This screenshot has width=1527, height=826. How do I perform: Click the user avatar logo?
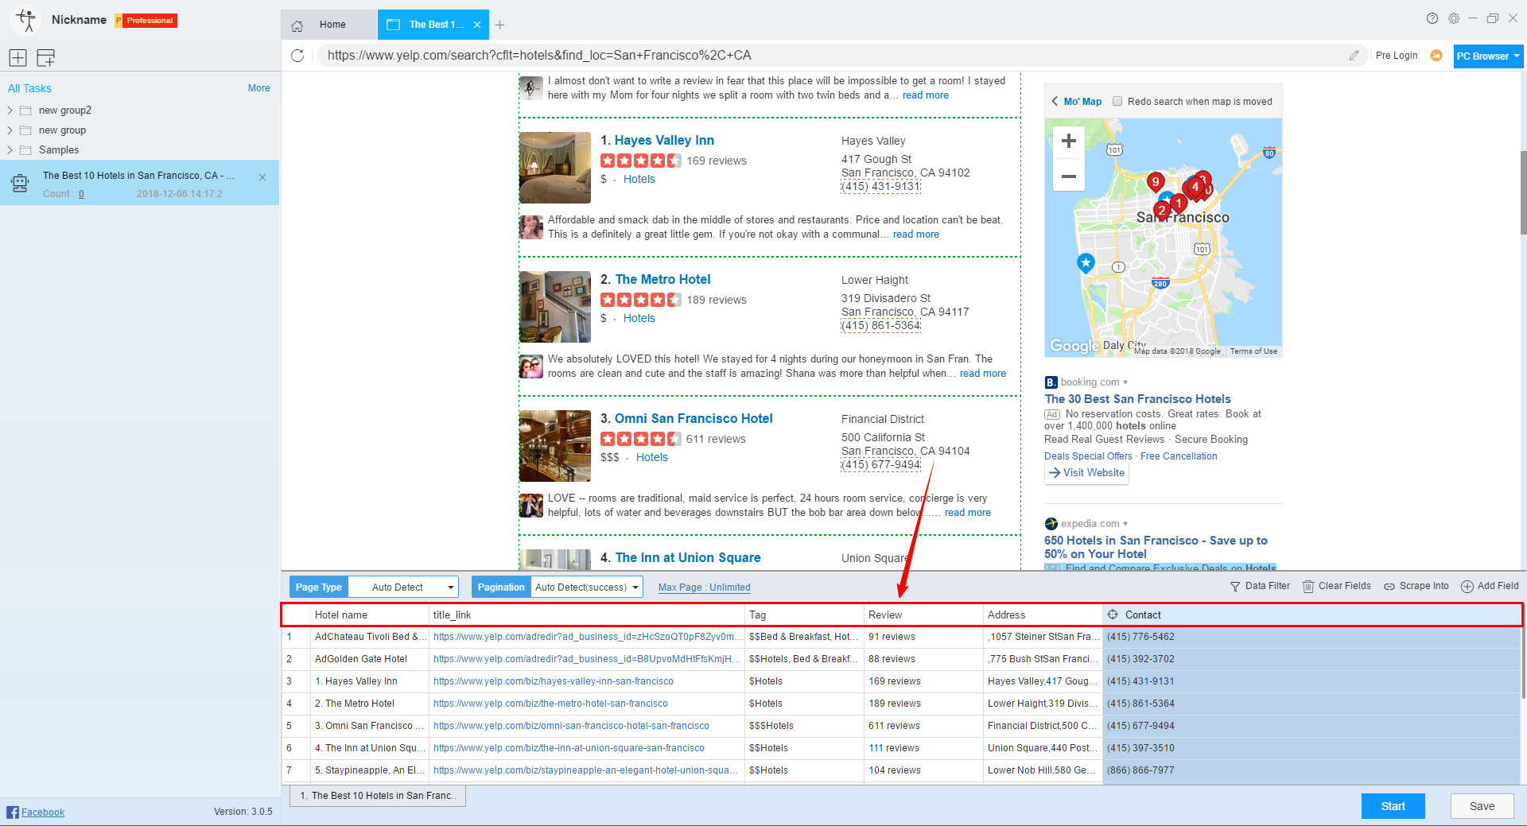click(x=26, y=20)
